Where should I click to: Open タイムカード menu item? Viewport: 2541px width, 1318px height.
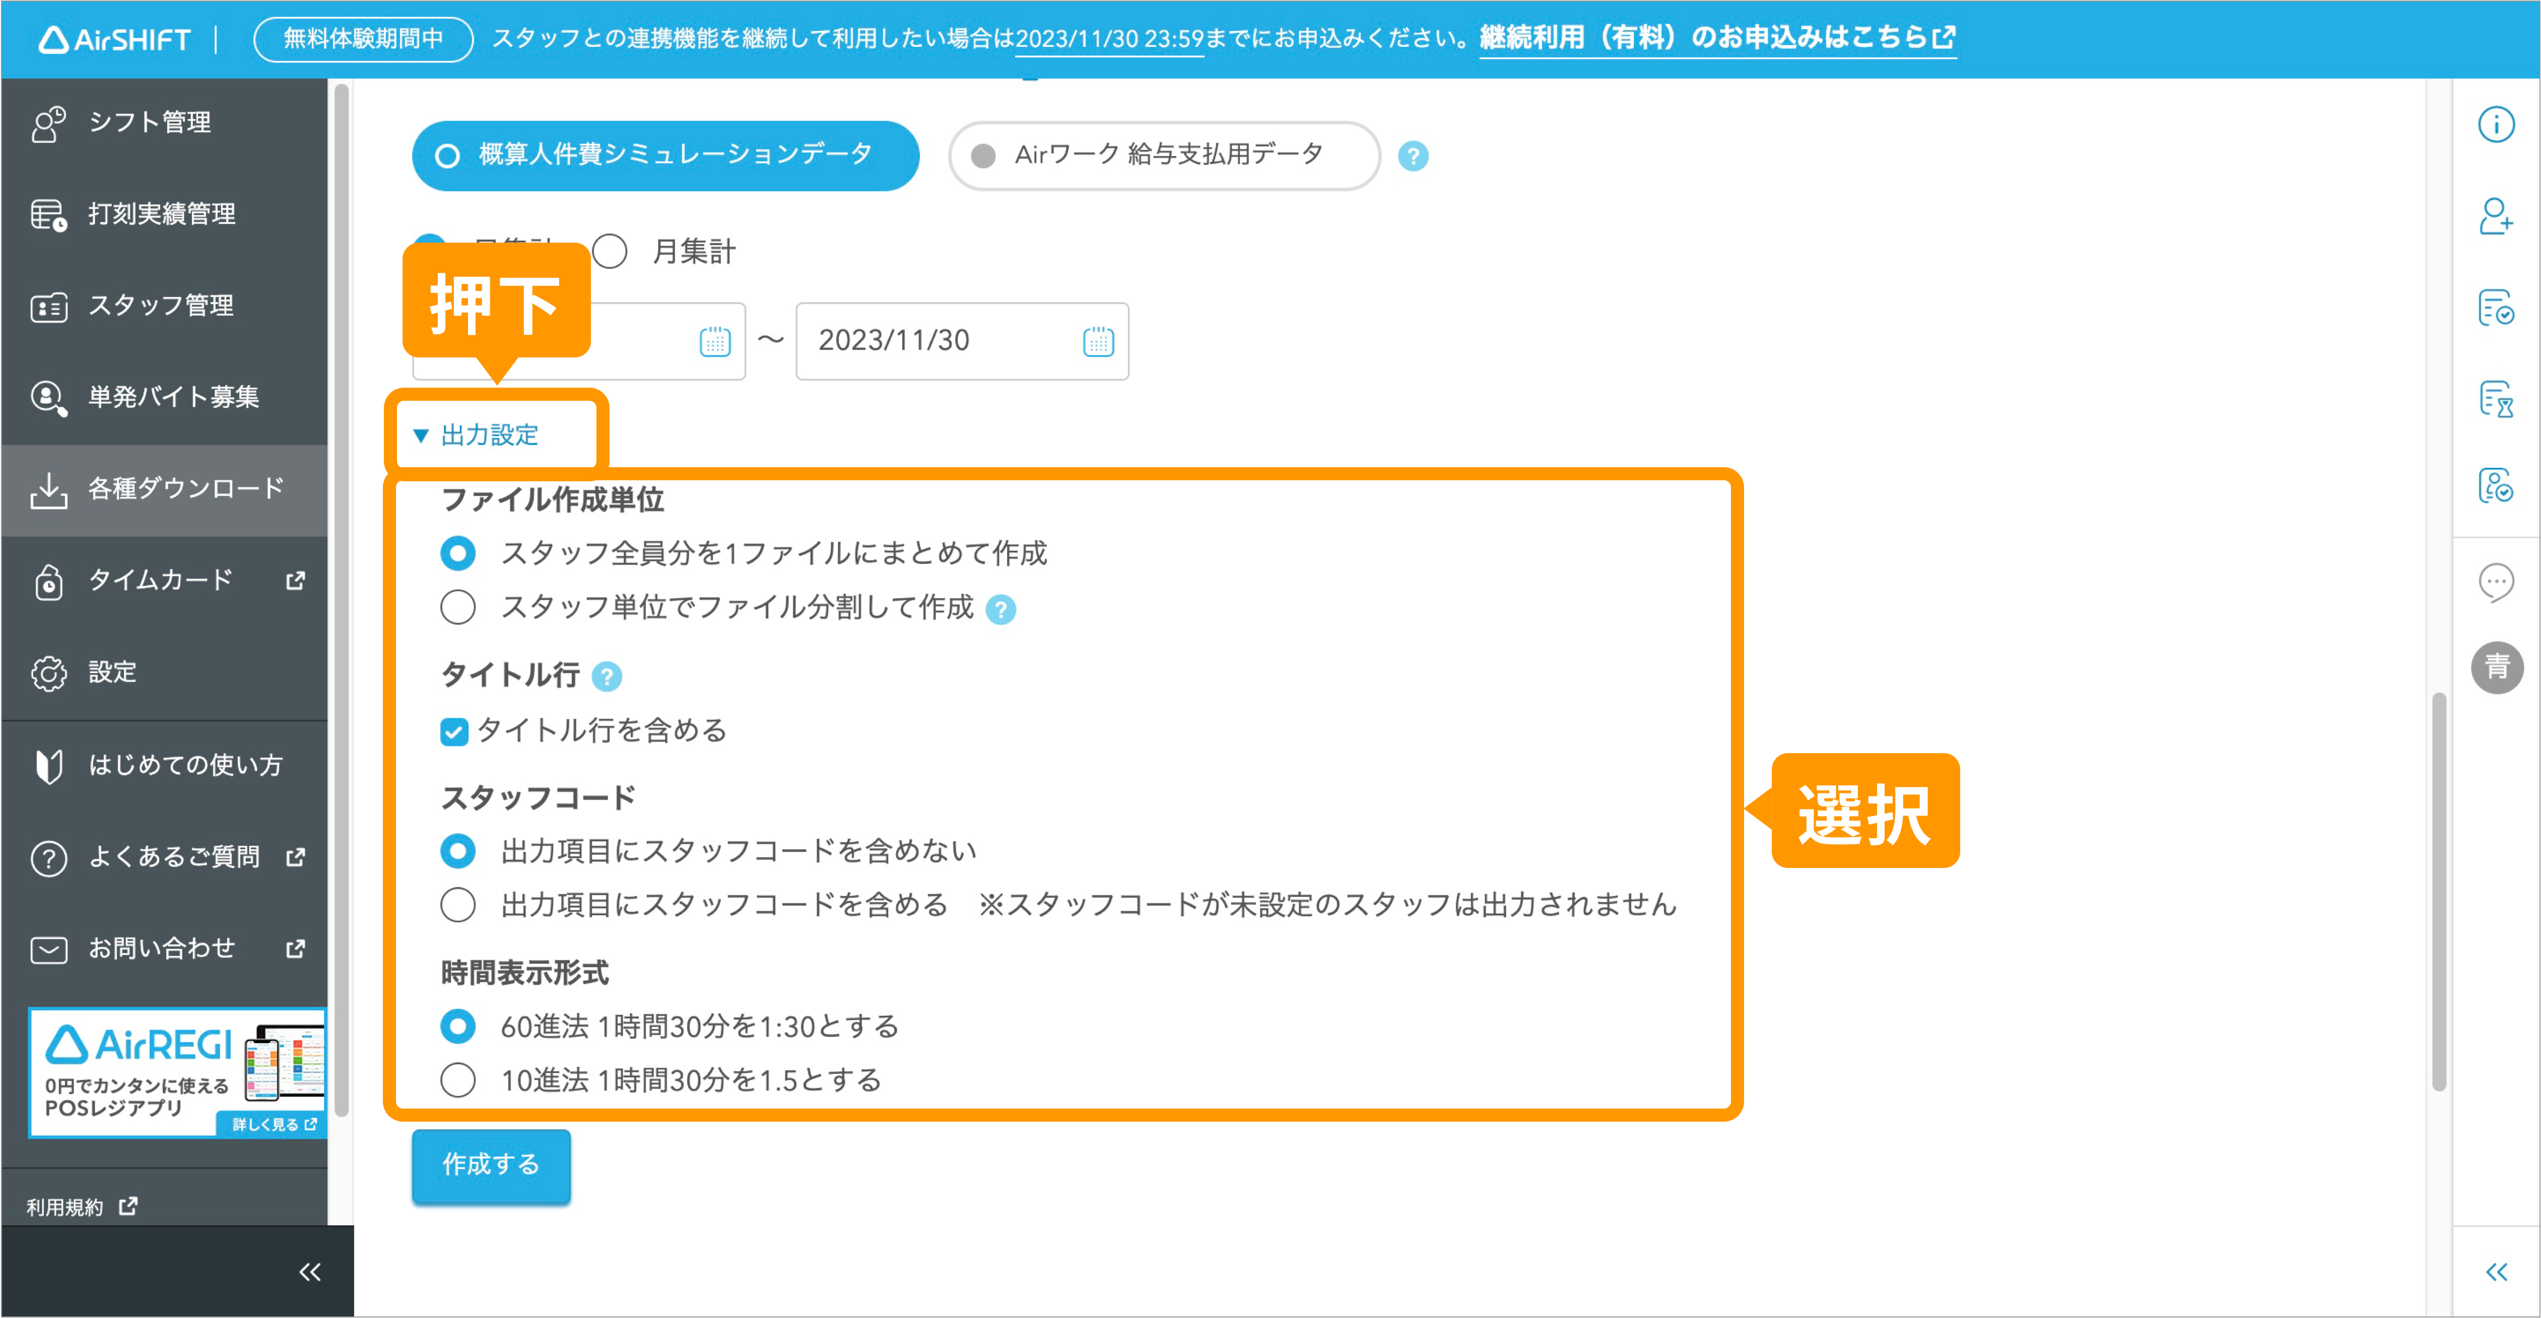164,581
